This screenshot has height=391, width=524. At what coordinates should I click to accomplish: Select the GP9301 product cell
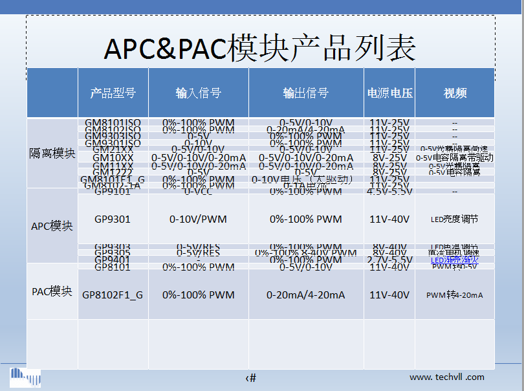(x=113, y=219)
